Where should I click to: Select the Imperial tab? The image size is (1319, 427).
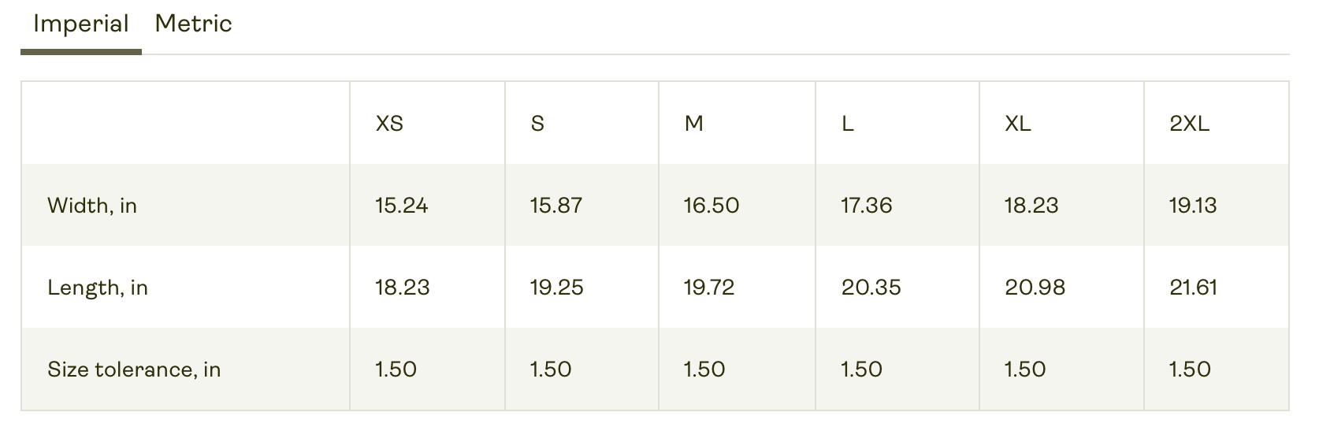pyautogui.click(x=80, y=24)
